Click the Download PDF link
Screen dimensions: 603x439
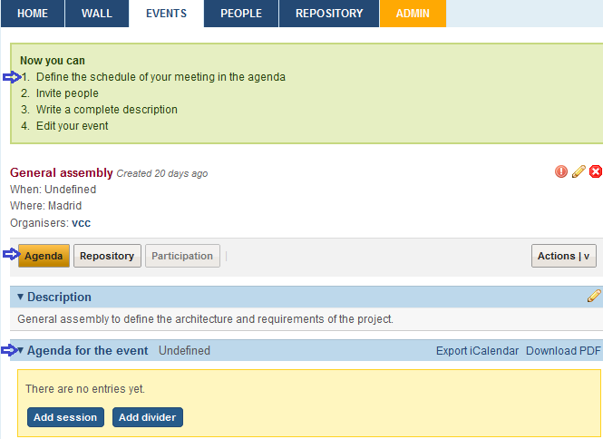[563, 351]
